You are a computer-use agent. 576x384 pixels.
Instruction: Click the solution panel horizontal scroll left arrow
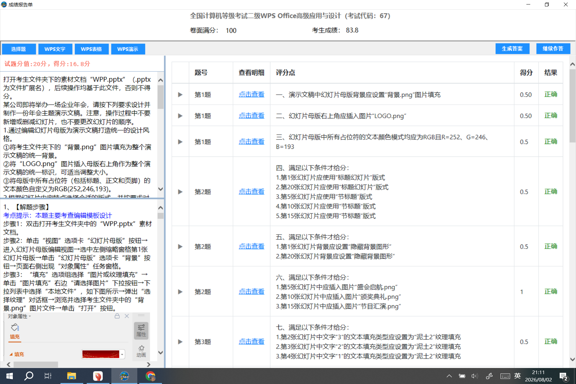(9, 364)
